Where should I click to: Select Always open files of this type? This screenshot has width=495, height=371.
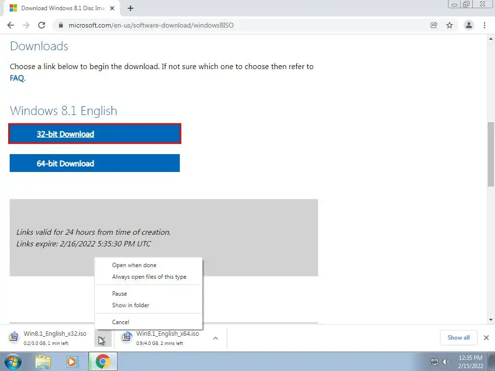pyautogui.click(x=148, y=277)
